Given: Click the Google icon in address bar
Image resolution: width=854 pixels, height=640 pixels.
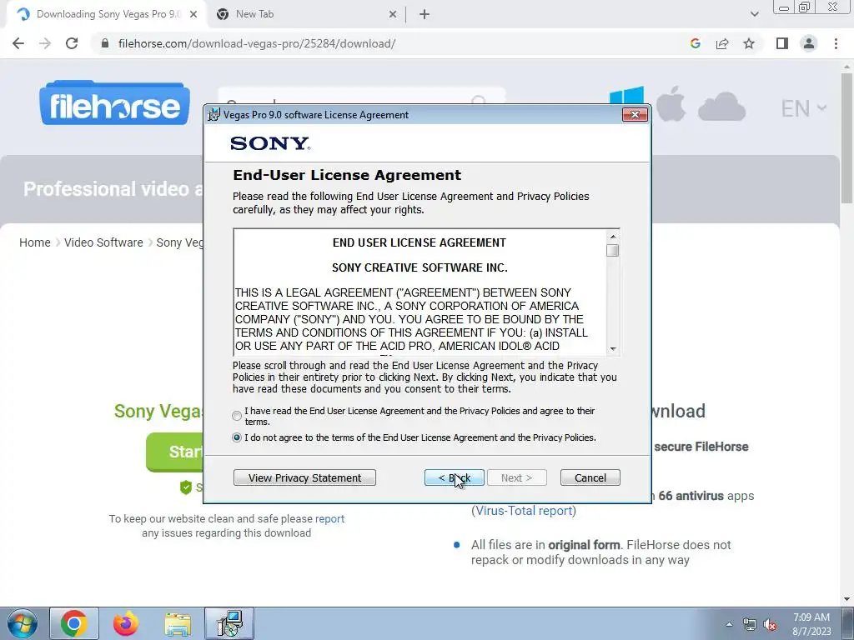Looking at the screenshot, I should click(695, 43).
